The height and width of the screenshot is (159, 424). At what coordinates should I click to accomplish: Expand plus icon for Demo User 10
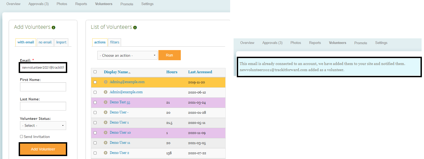tap(106, 133)
